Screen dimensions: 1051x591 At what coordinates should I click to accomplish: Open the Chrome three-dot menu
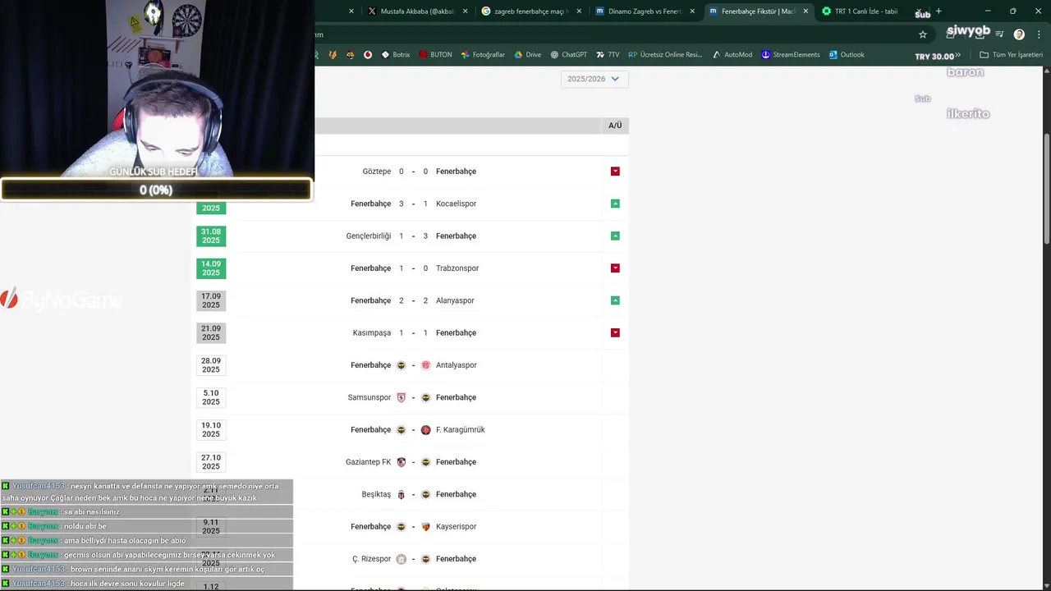point(1040,34)
